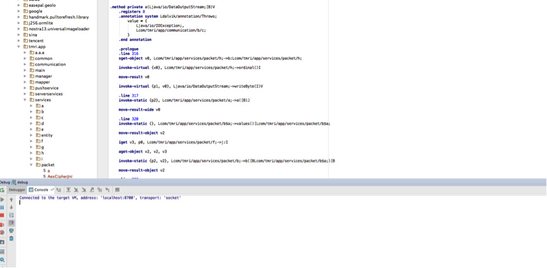Click the Step Out icon
The height and width of the screenshot is (268, 547).
pos(92,190)
